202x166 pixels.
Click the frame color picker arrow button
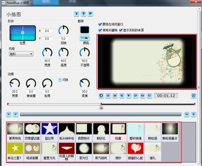tap(84, 38)
